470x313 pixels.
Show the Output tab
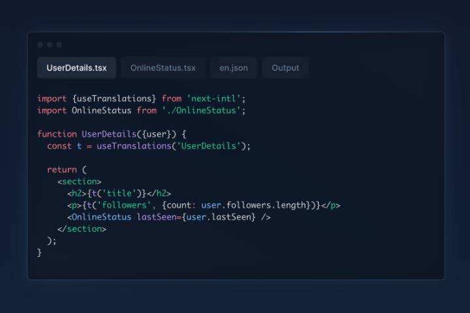pyautogui.click(x=285, y=68)
